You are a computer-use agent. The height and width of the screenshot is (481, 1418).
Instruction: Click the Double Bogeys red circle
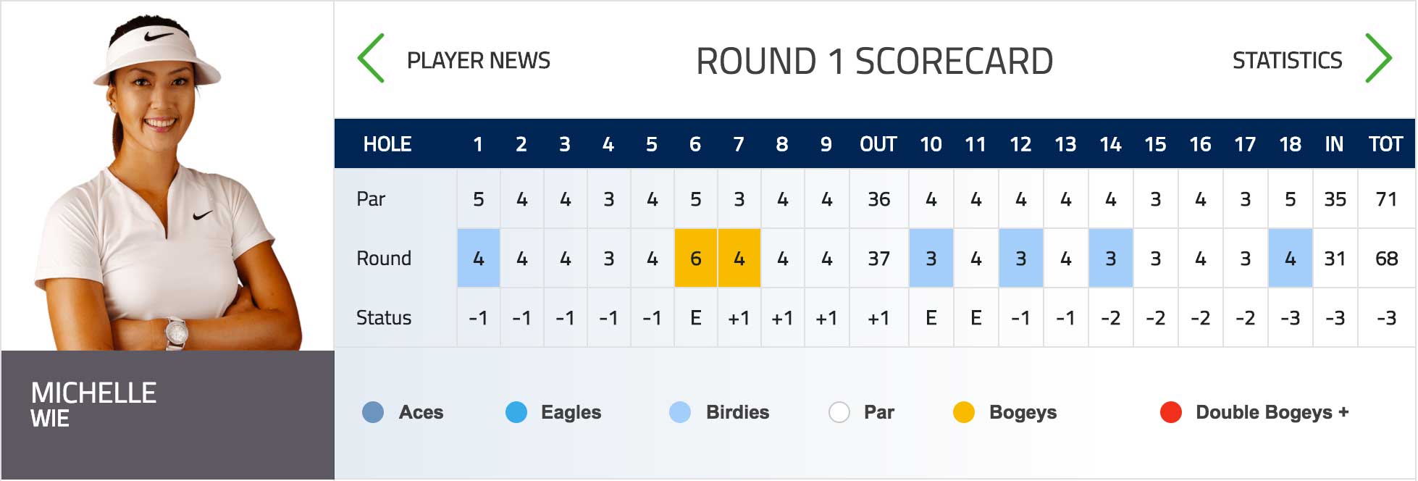(1171, 412)
